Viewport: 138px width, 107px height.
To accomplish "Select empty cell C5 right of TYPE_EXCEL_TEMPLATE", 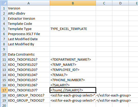I will coord(104,29).
